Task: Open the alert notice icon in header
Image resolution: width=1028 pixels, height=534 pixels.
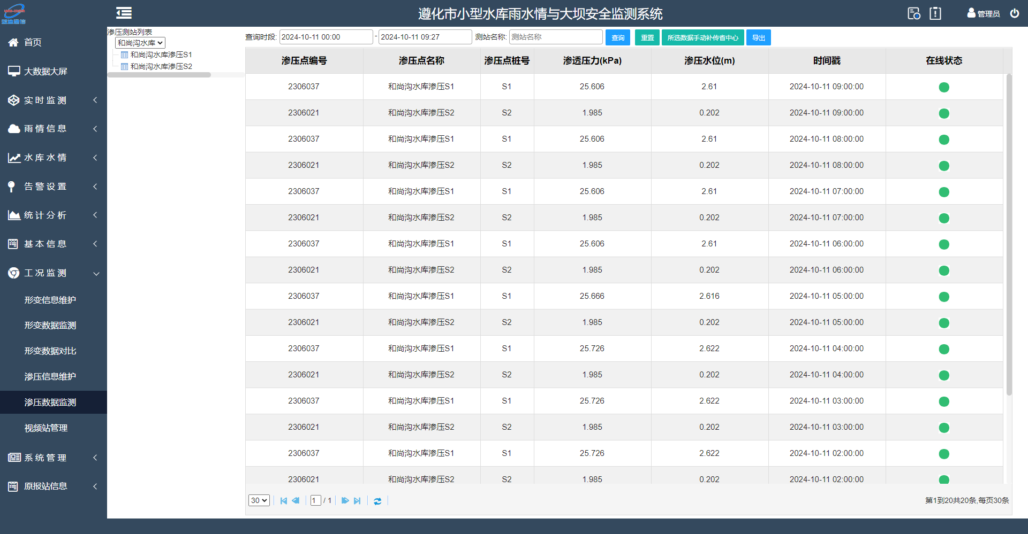Action: coord(935,13)
